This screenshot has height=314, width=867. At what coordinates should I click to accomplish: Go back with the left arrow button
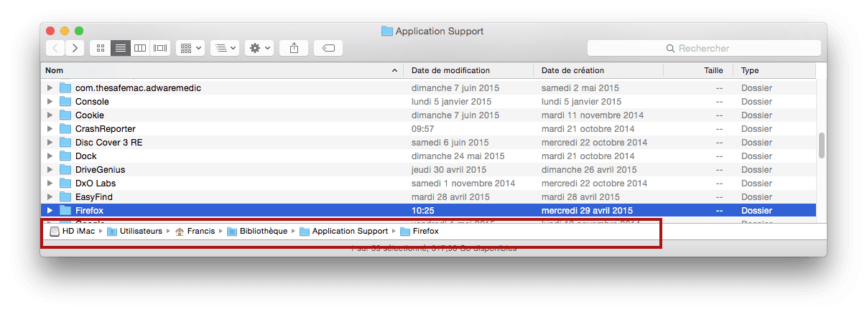tap(55, 48)
